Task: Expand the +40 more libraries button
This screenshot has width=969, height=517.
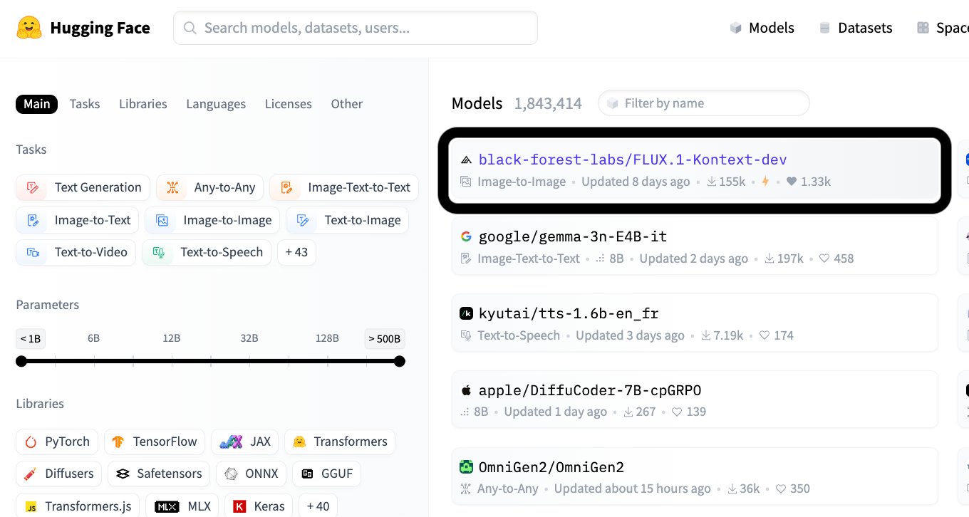Action: pyautogui.click(x=318, y=506)
